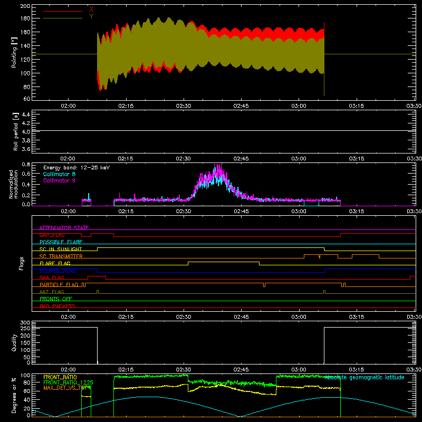Click the 'Pointing ["]' axis title

pyautogui.click(x=14, y=52)
